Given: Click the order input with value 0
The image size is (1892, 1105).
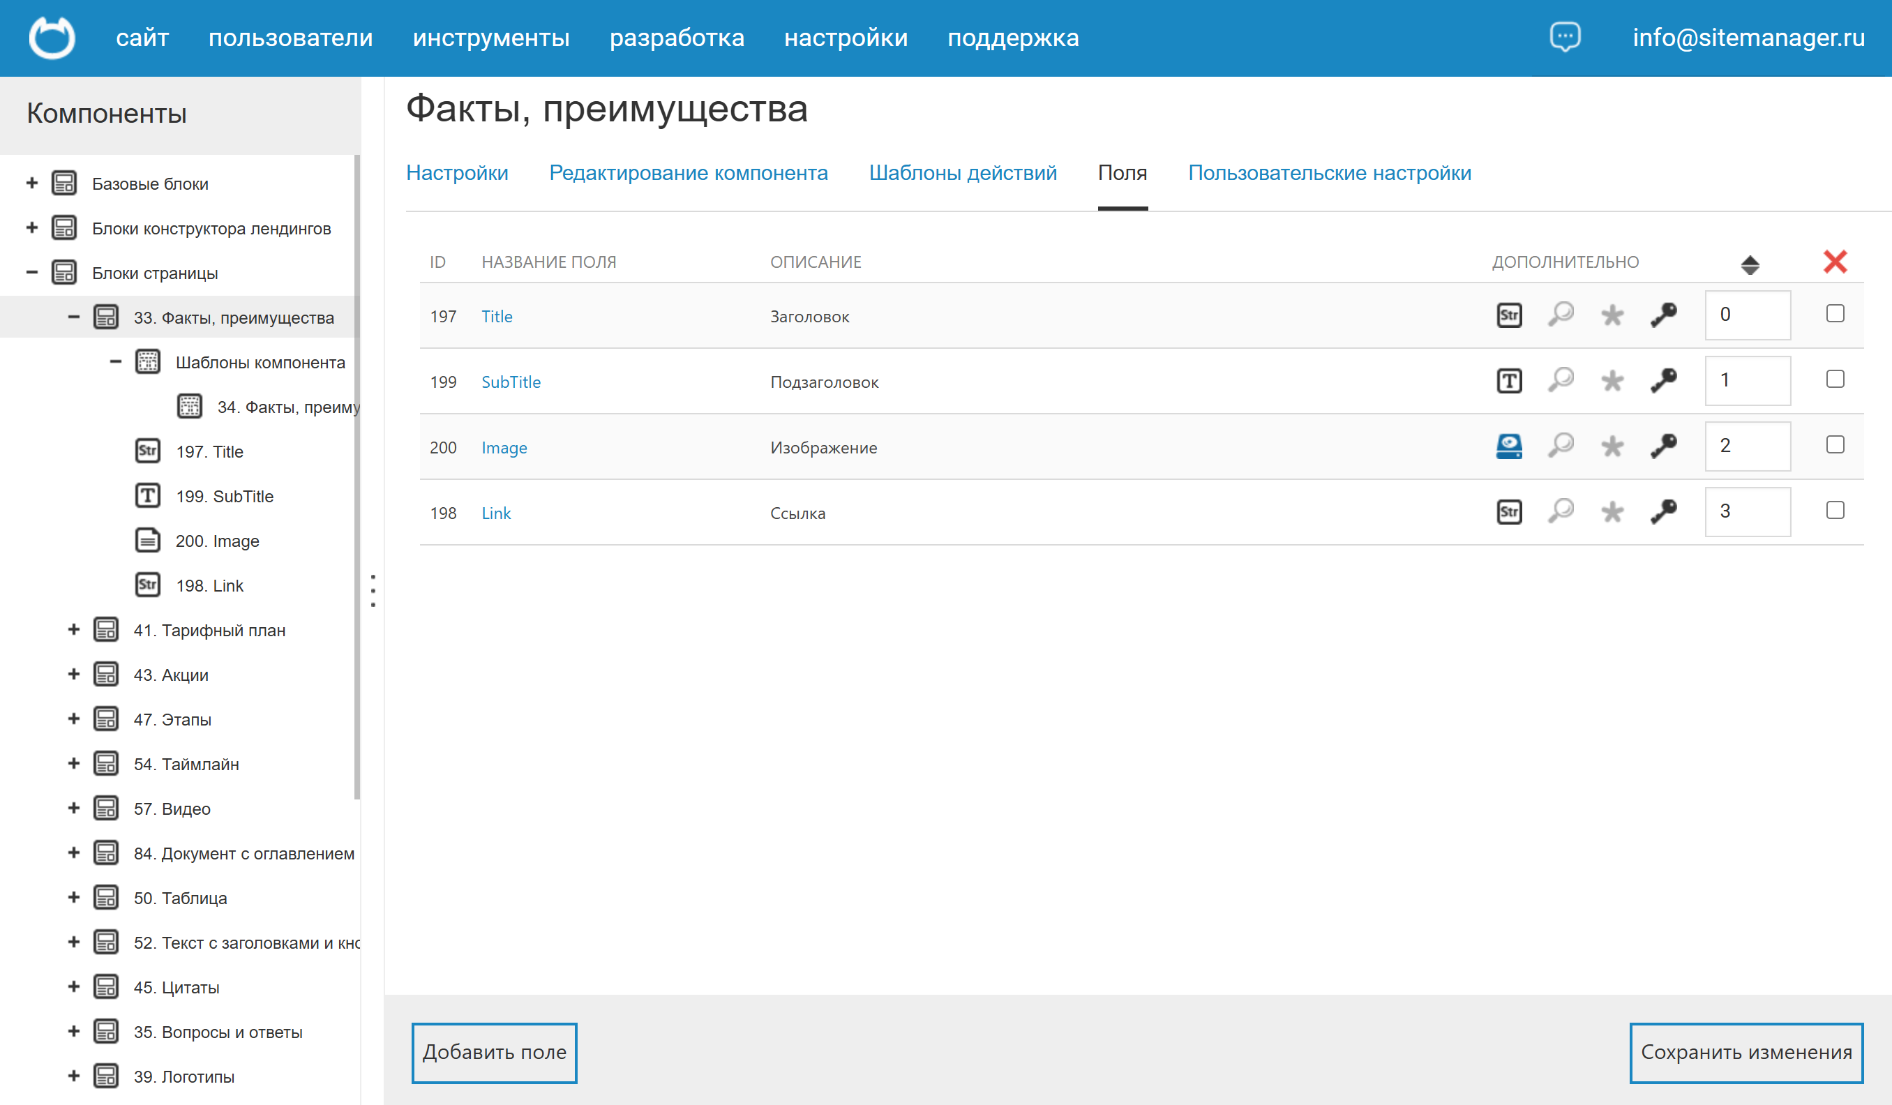Looking at the screenshot, I should click(1747, 315).
